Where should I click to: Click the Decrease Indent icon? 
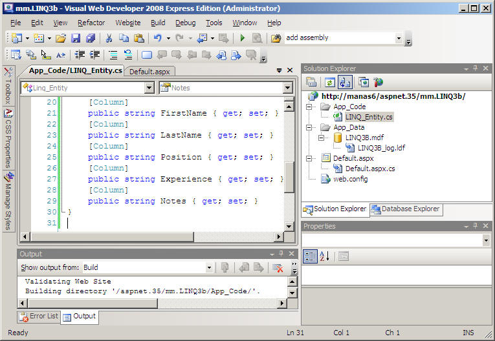click(80, 55)
